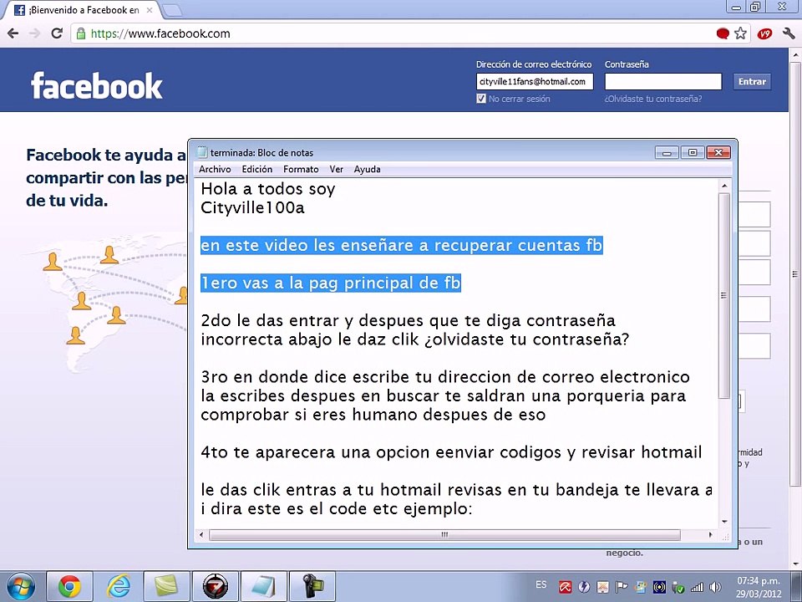Open the camcorder recorder taskbar app
The height and width of the screenshot is (602, 802).
(312, 586)
